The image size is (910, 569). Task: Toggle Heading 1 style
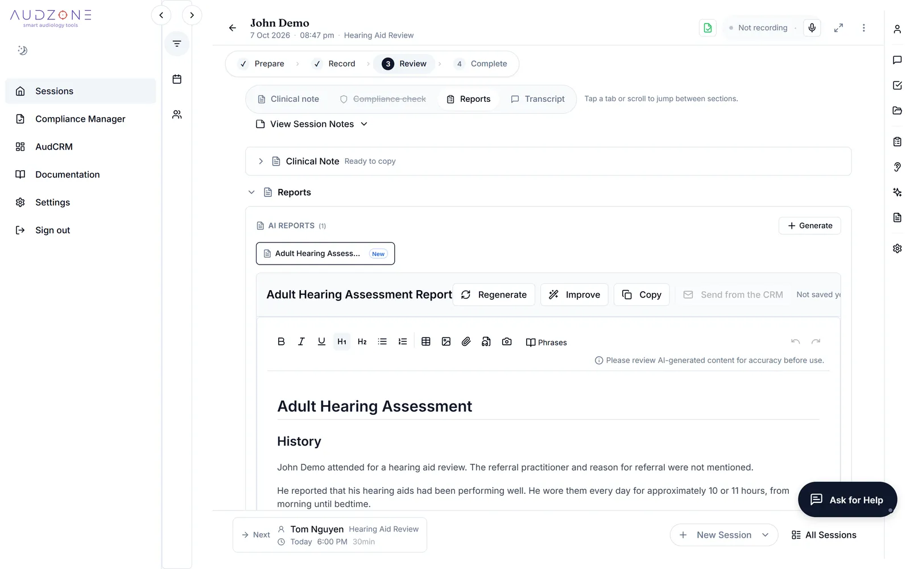342,341
